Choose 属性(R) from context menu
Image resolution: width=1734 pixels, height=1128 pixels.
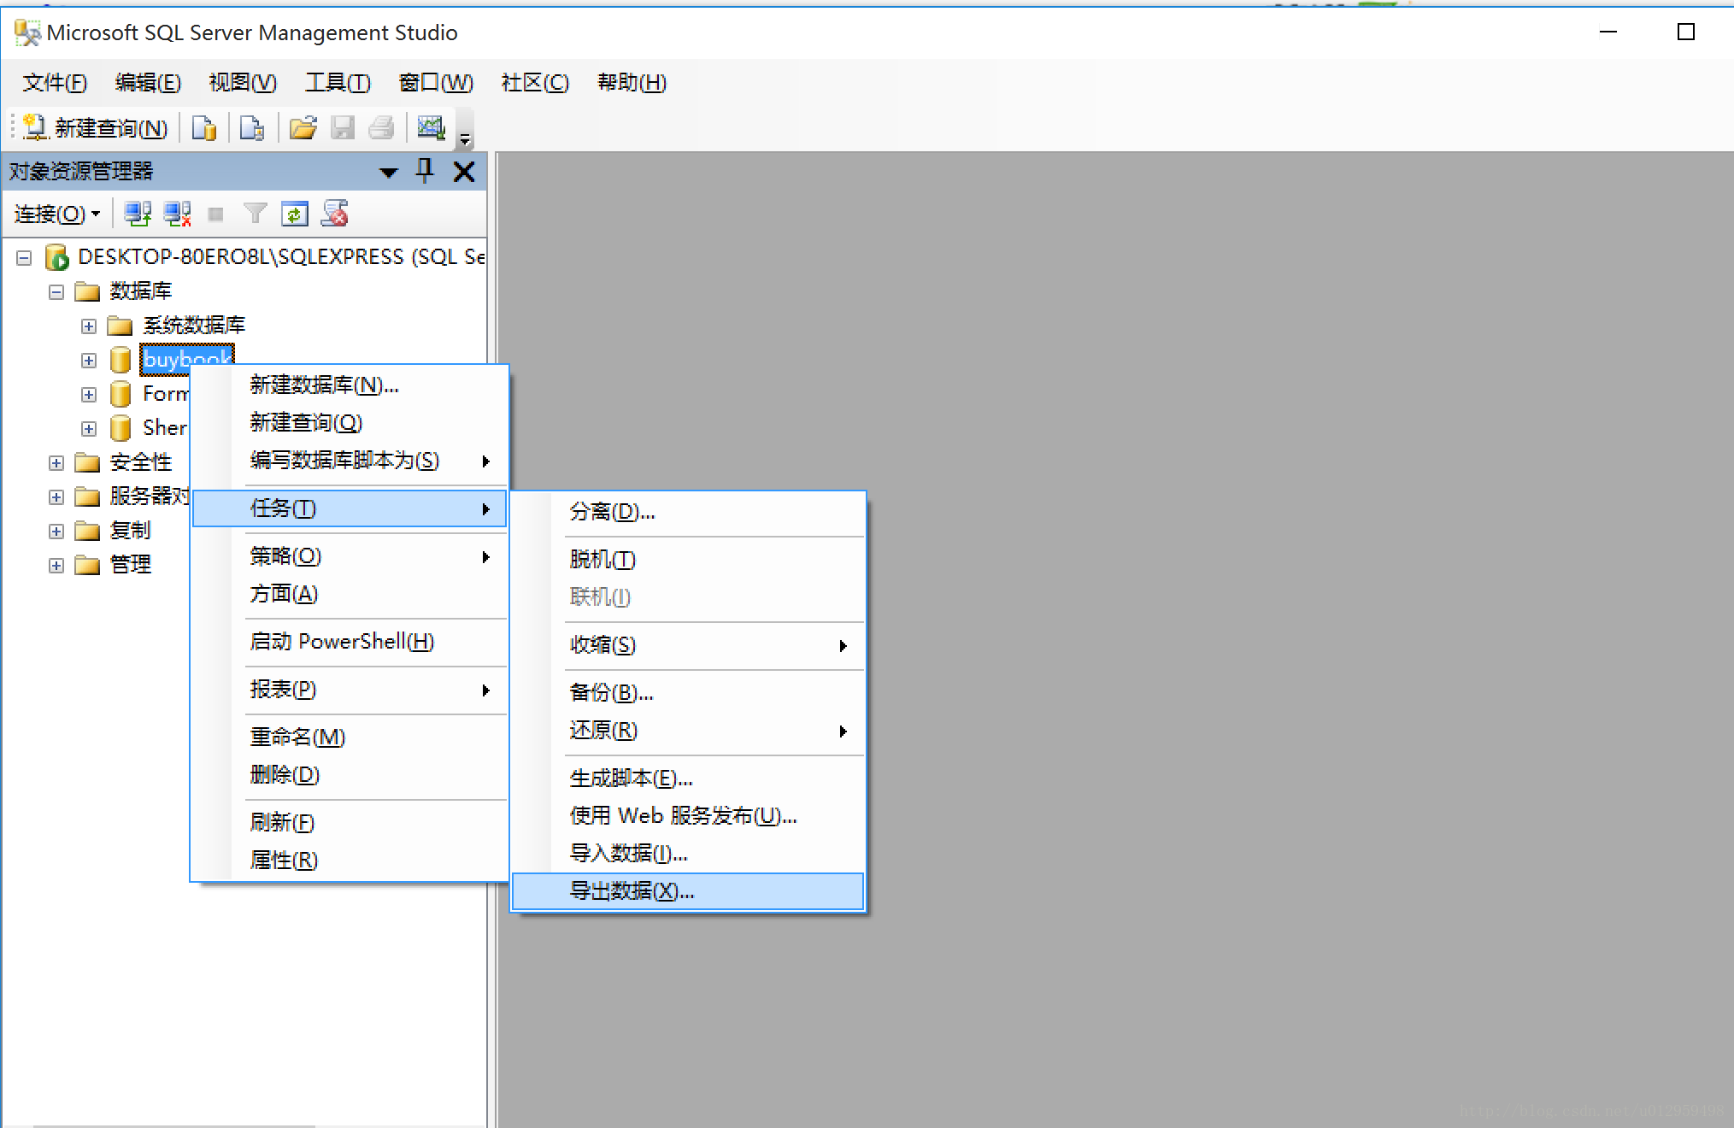(x=350, y=861)
